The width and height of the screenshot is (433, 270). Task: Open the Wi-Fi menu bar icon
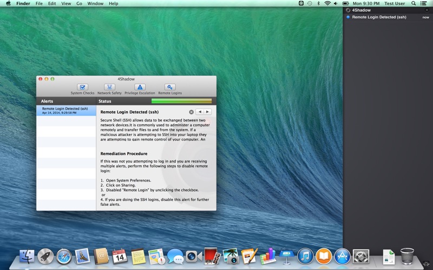(327, 3)
